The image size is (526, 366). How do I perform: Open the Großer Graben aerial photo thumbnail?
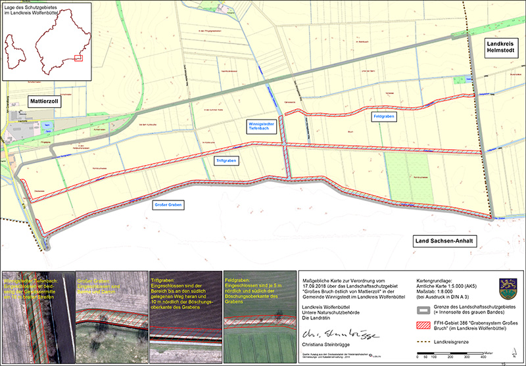(110, 315)
